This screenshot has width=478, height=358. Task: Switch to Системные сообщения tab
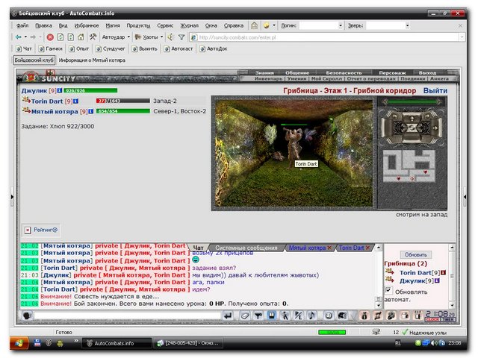coord(246,248)
